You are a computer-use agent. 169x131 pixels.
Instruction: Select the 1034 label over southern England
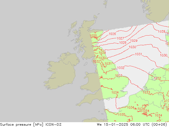point(115,93)
